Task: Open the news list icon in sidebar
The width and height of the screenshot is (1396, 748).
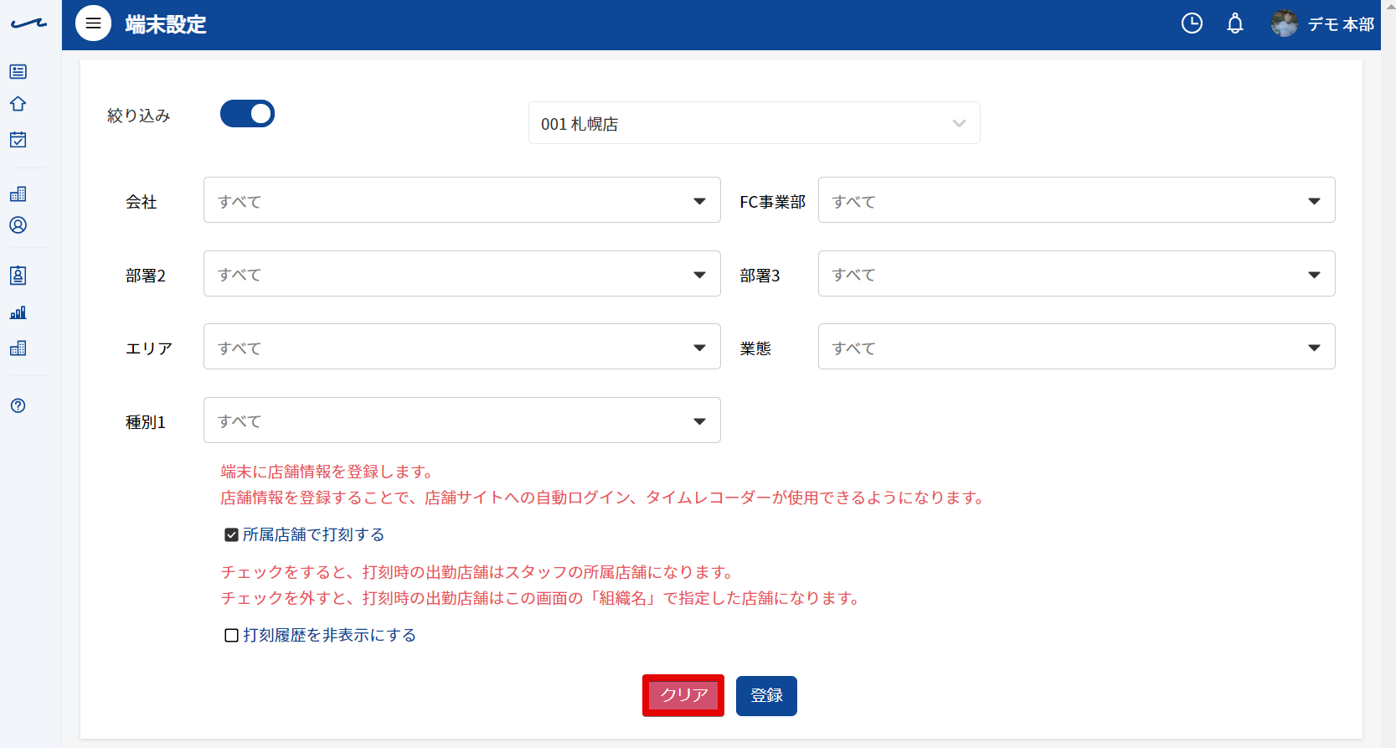Action: (x=18, y=72)
